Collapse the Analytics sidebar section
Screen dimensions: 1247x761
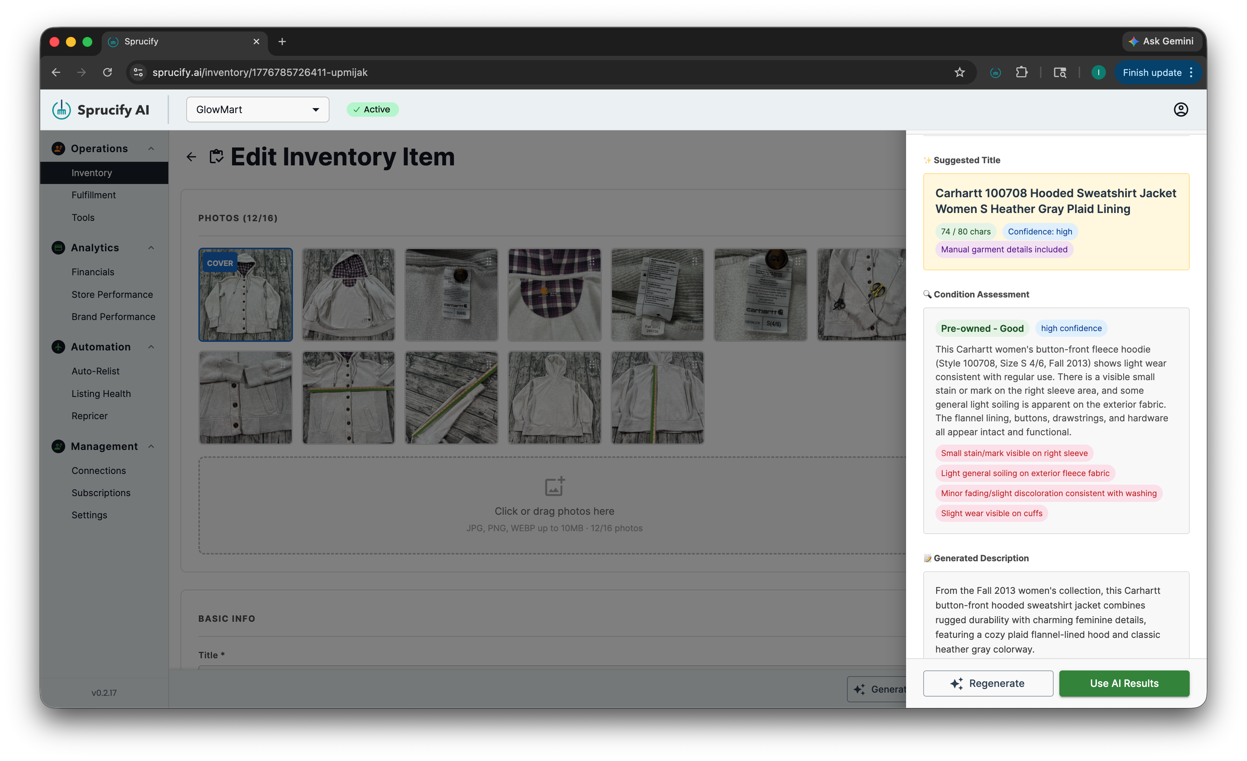tap(151, 247)
